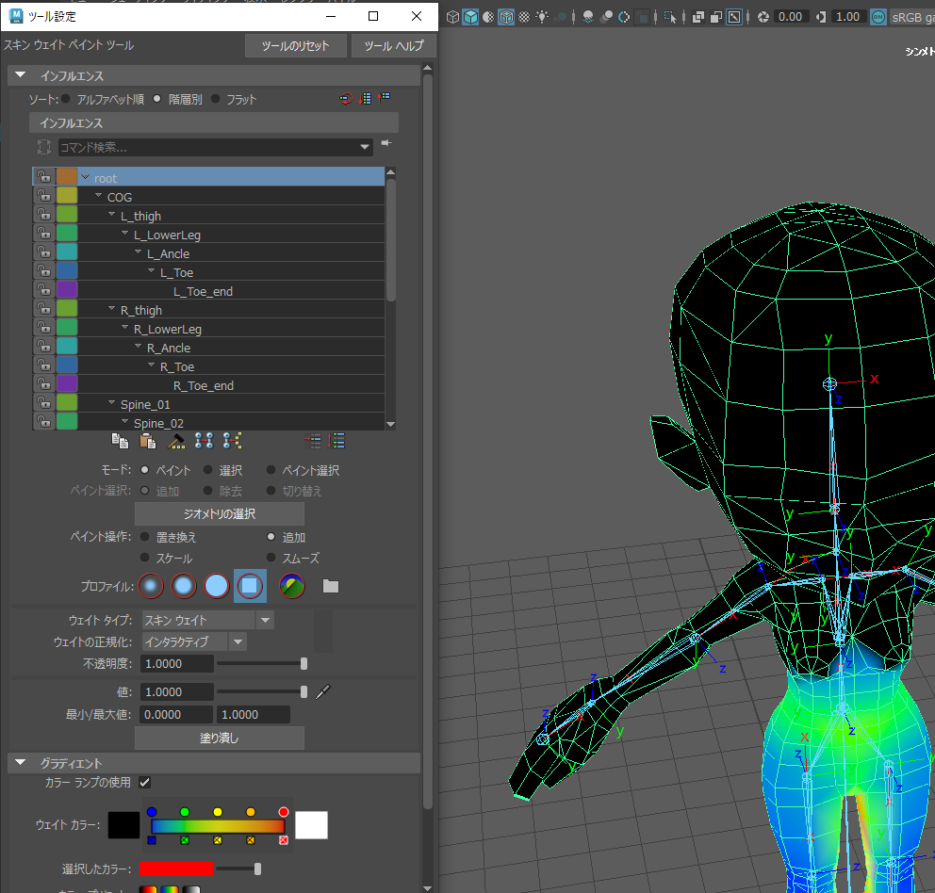Open the influence filter search dropdown

click(x=365, y=147)
